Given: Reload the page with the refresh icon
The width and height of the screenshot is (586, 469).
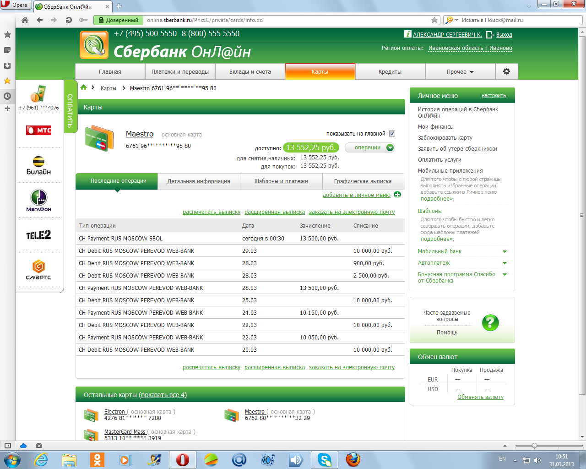Looking at the screenshot, I should tap(69, 20).
